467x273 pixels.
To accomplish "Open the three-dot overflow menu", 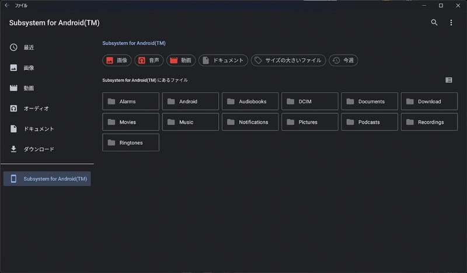I will (x=451, y=23).
